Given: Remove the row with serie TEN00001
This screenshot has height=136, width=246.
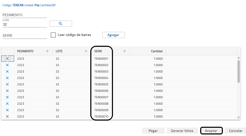Looking at the screenshot, I should pyautogui.click(x=7, y=59).
